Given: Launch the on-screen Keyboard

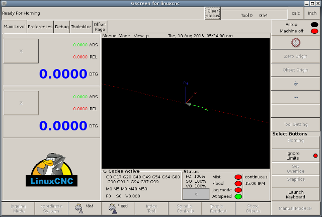Looking at the screenshot, I should point(295,195).
